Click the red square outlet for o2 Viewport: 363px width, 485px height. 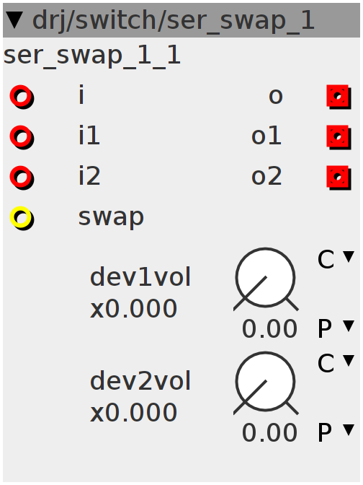[339, 178]
